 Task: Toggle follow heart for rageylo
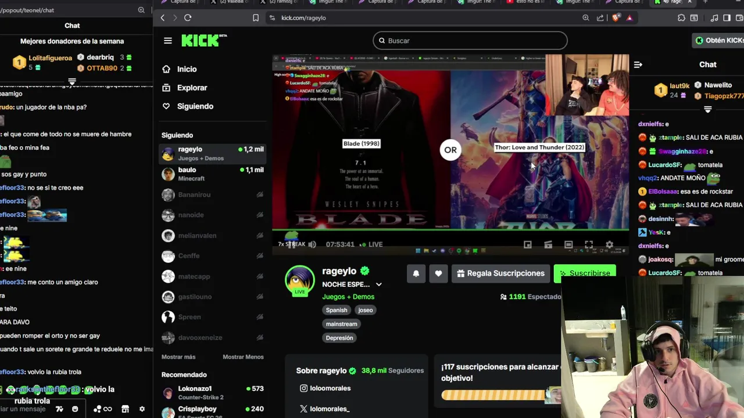tap(438, 273)
